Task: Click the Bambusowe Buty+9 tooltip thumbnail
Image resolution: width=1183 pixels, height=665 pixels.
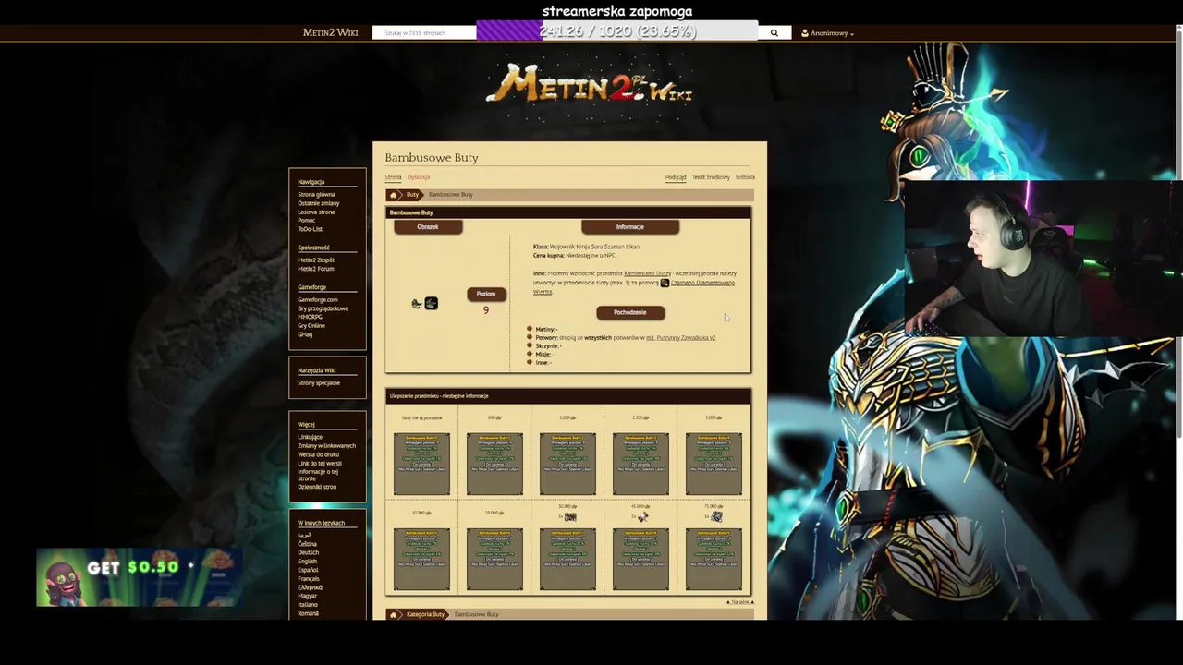Action: tap(713, 559)
